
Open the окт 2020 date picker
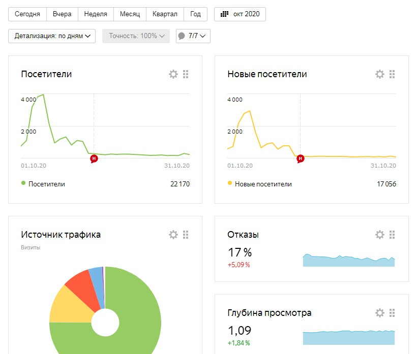[x=240, y=14]
